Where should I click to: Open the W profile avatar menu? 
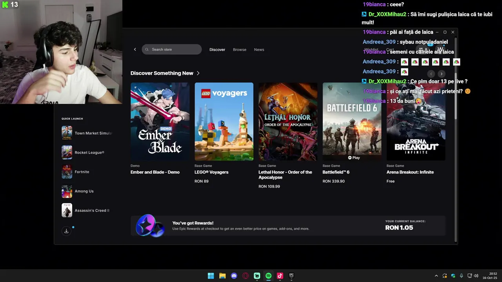tap(440, 49)
